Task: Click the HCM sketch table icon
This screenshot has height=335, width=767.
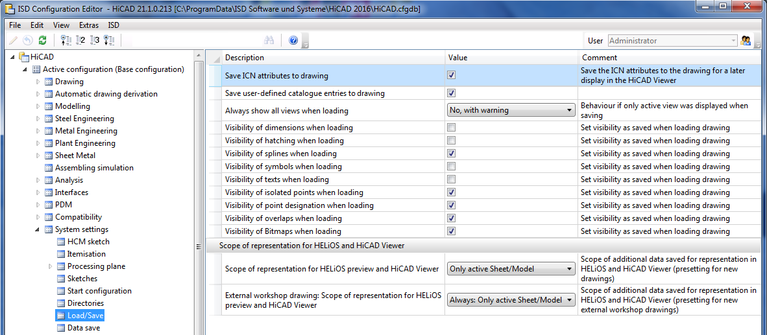Action: [61, 242]
